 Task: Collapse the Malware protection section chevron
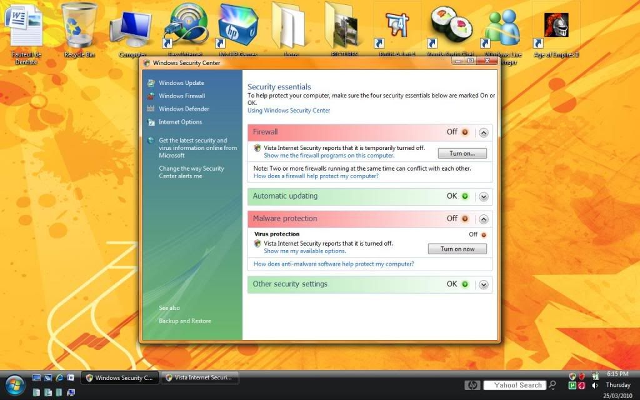click(x=483, y=219)
